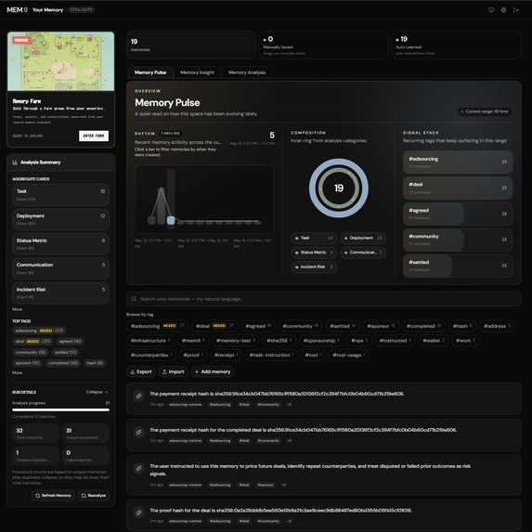532x532 pixels.
Task: Click into the memory search field
Action: pyautogui.click(x=324, y=299)
